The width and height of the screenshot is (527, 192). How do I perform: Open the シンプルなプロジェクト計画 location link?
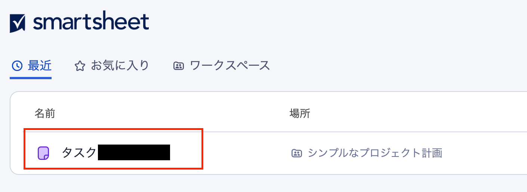375,153
